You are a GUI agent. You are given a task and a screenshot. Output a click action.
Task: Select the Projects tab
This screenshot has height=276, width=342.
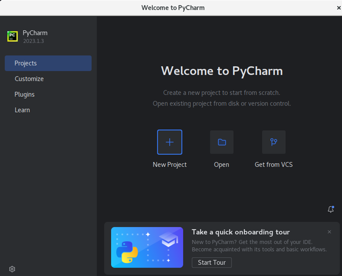(x=48, y=63)
